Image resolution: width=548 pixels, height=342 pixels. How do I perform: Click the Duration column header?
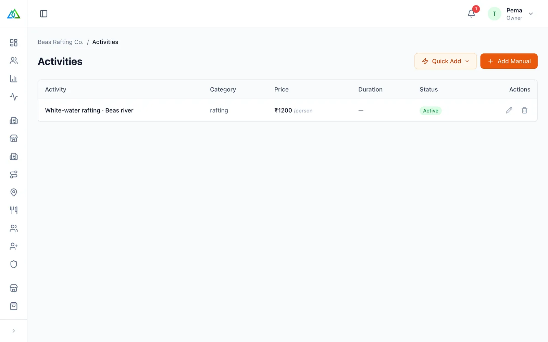point(370,89)
